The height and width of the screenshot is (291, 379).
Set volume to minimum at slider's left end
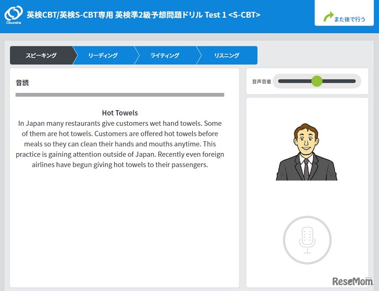[x=279, y=81]
